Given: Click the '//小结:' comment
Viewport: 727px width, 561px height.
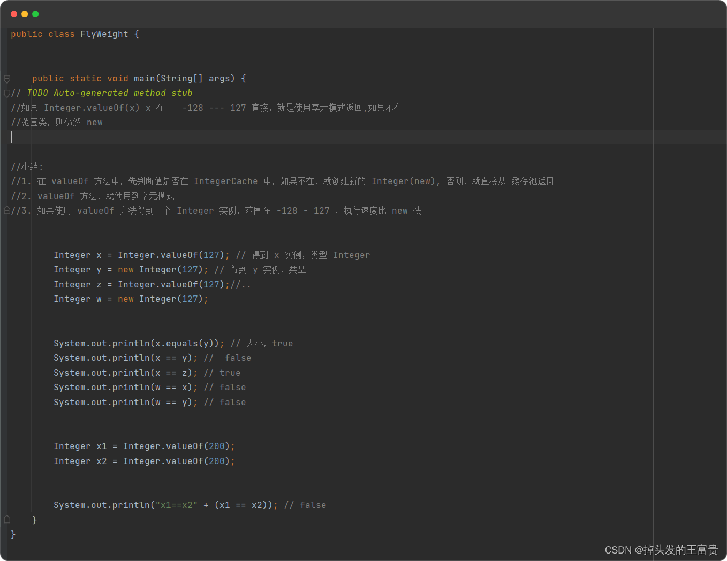Looking at the screenshot, I should click(x=27, y=166).
